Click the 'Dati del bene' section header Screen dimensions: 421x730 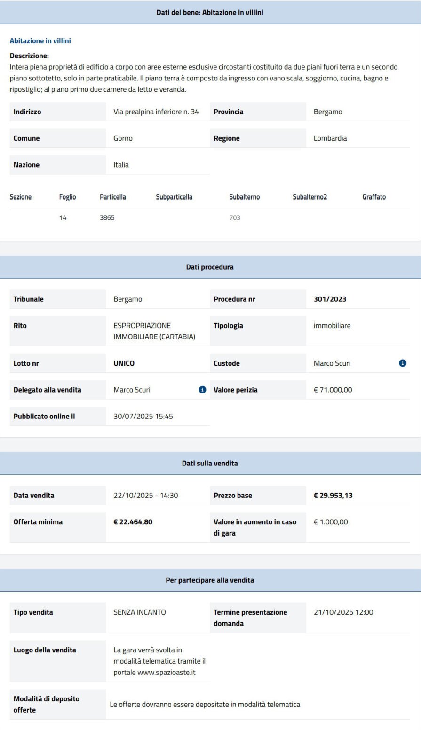point(210,13)
